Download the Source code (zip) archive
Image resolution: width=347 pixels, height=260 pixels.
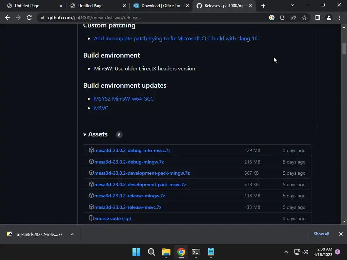tap(113, 218)
